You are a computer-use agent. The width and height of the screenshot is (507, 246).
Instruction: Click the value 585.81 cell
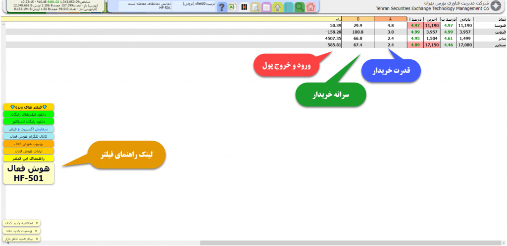[x=334, y=45]
